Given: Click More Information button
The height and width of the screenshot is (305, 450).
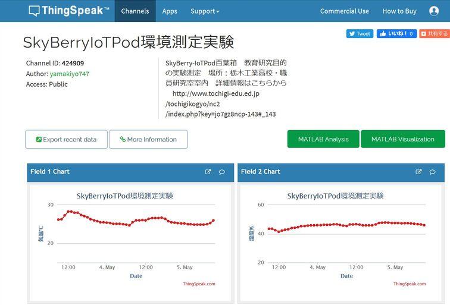Looking at the screenshot, I should point(148,139).
